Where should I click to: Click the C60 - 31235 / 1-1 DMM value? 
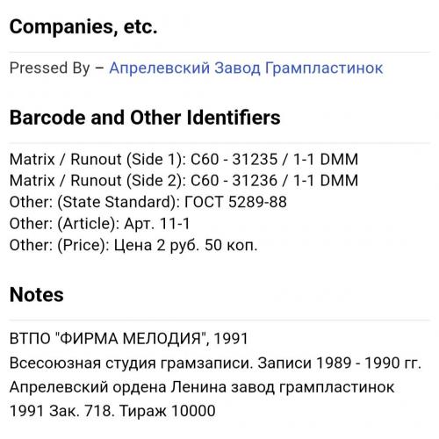coord(275,160)
